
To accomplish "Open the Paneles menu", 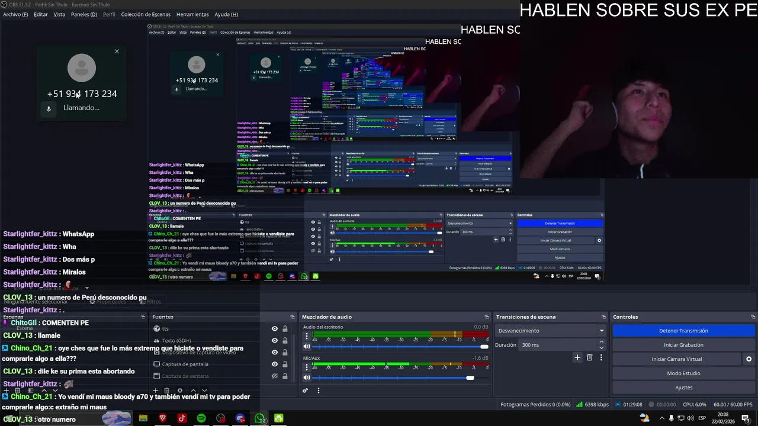I will click(84, 14).
